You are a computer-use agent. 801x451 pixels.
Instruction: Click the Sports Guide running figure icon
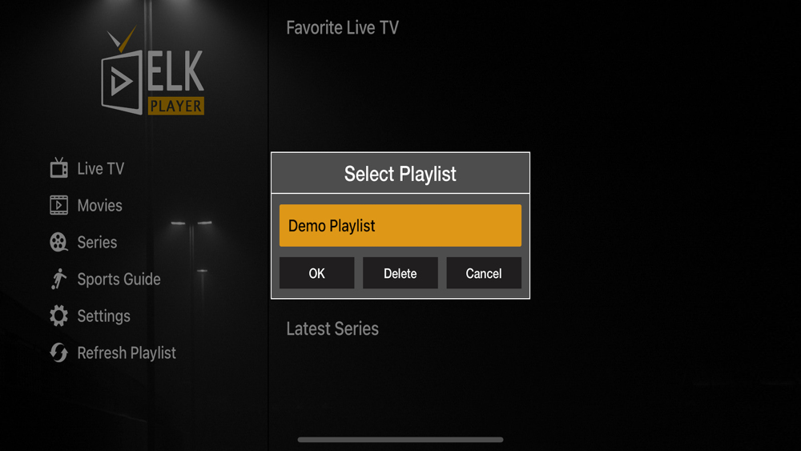58,279
